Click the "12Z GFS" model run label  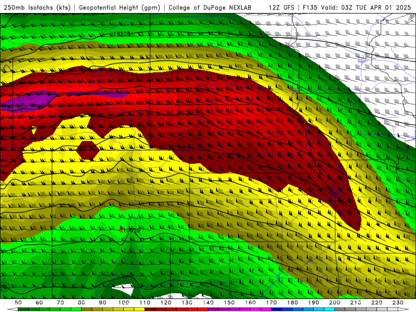tap(281, 8)
